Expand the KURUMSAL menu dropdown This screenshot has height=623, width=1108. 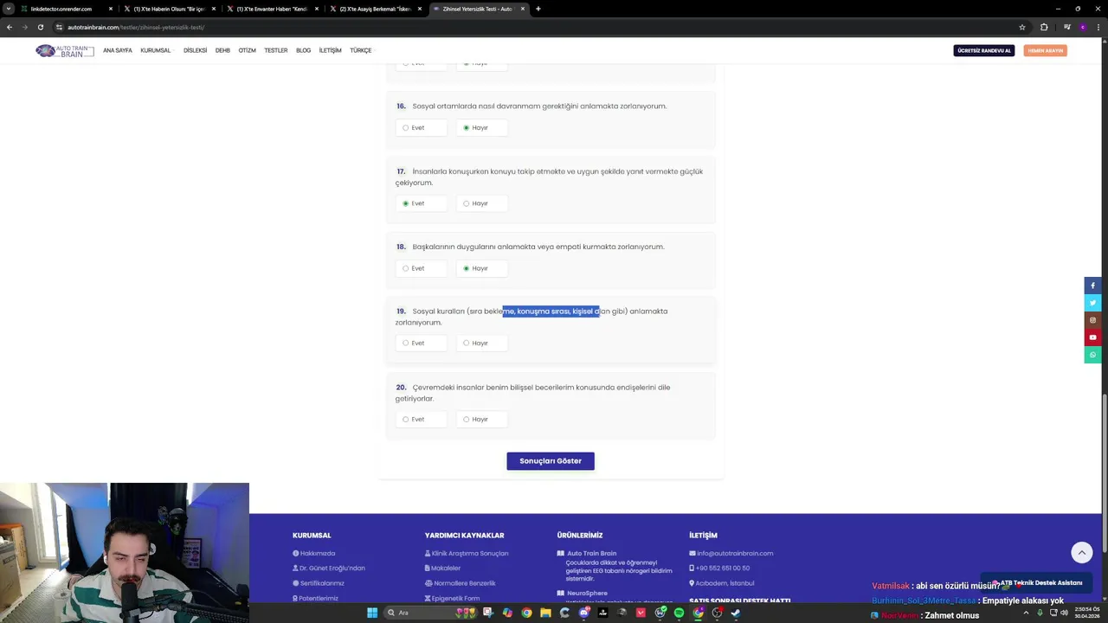(x=157, y=51)
